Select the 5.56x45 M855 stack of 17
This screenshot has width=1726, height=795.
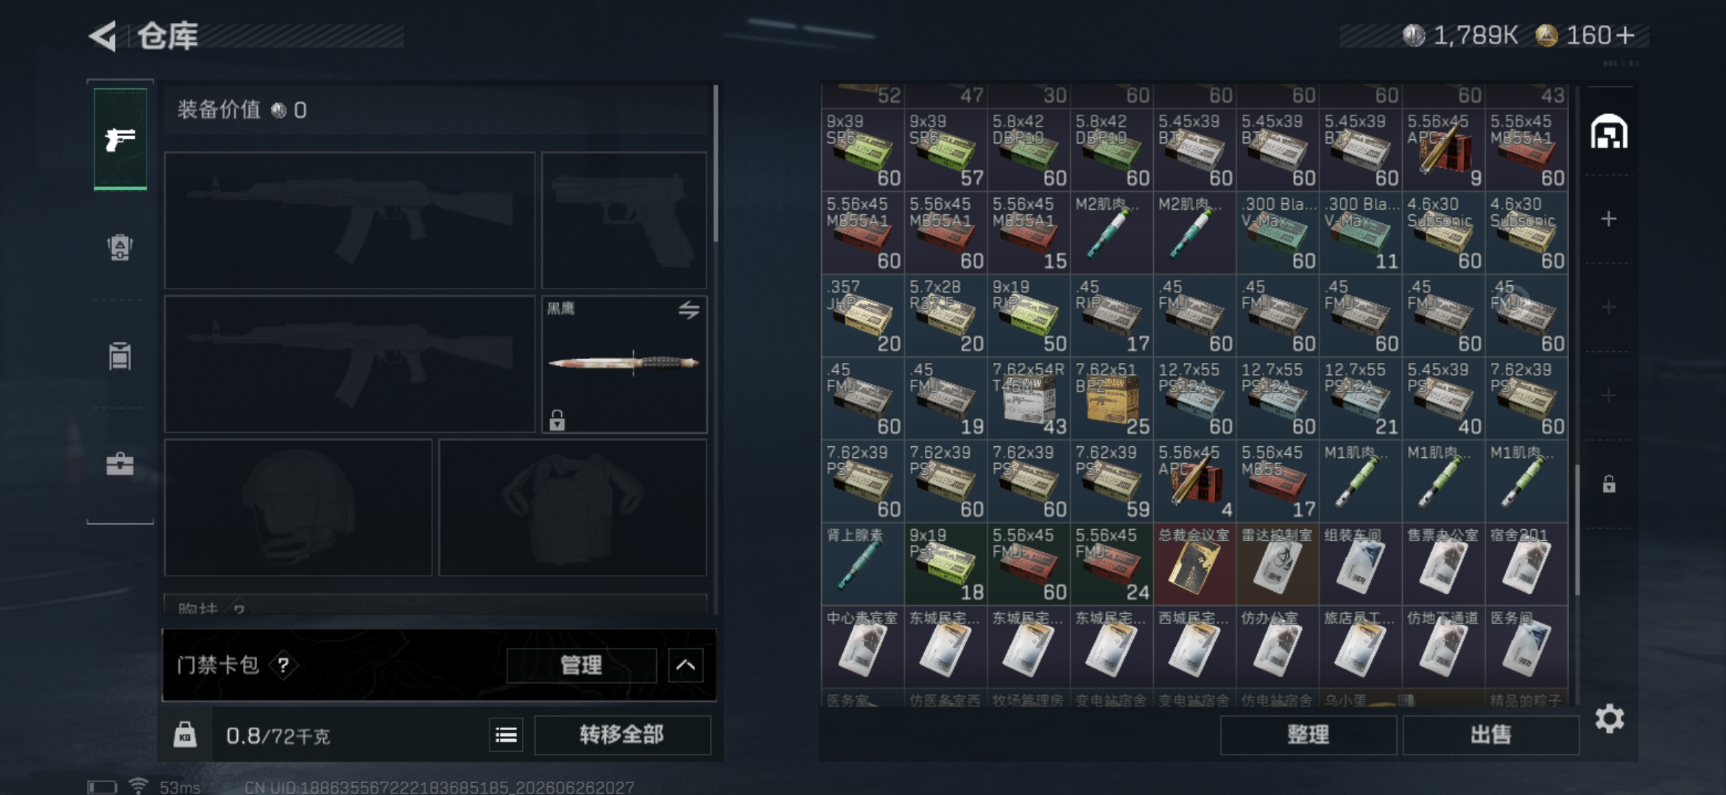tap(1278, 481)
